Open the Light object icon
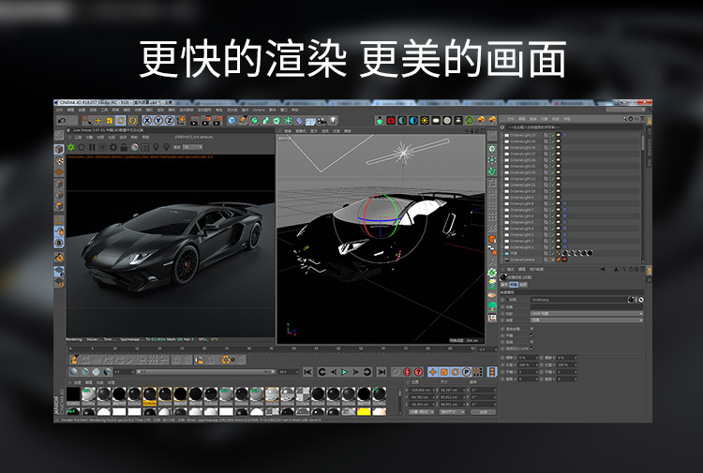The image size is (703, 473). pos(333,121)
